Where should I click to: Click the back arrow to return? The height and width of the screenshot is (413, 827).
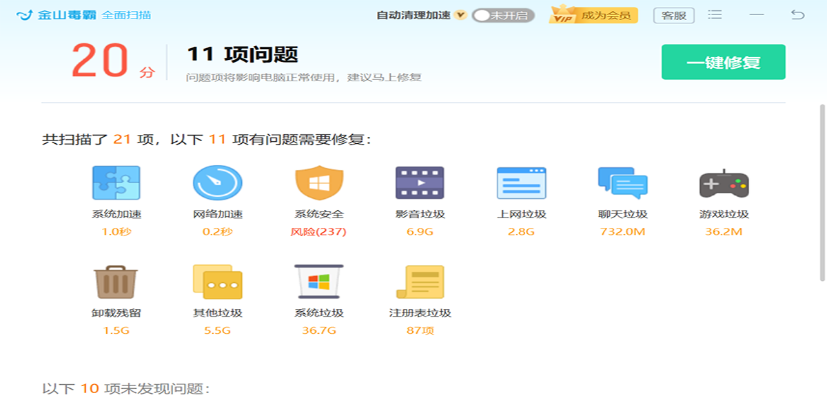pos(797,14)
